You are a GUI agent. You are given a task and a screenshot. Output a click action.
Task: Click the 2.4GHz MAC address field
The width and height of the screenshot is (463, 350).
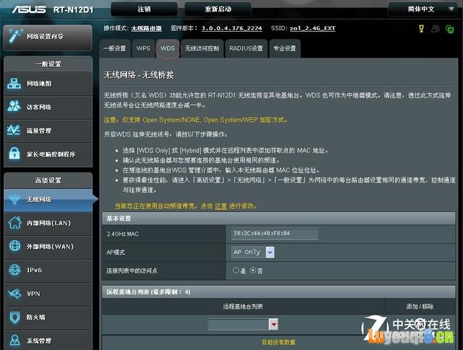(x=275, y=234)
